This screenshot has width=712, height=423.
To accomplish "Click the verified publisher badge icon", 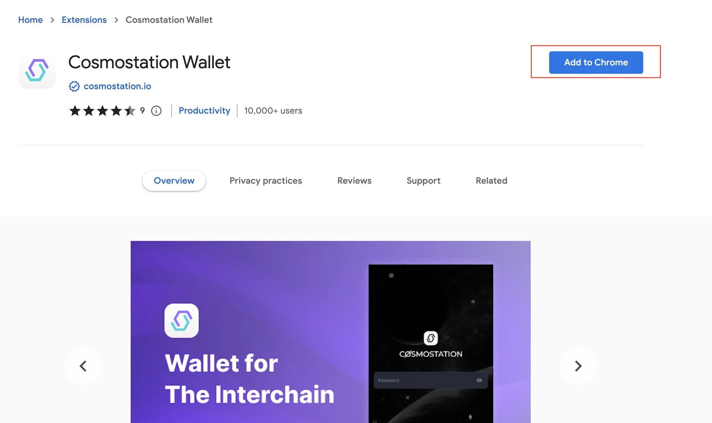I will (74, 86).
